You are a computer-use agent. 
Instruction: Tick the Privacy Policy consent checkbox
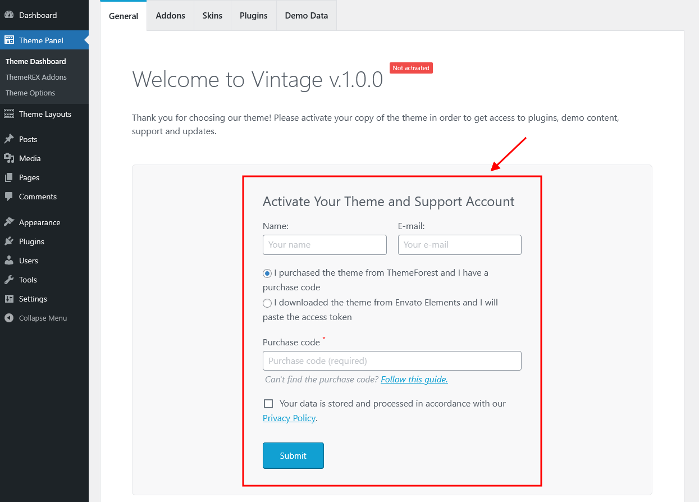click(268, 404)
